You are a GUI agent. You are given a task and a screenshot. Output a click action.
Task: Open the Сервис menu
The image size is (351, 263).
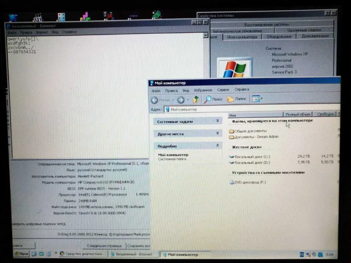223,90
